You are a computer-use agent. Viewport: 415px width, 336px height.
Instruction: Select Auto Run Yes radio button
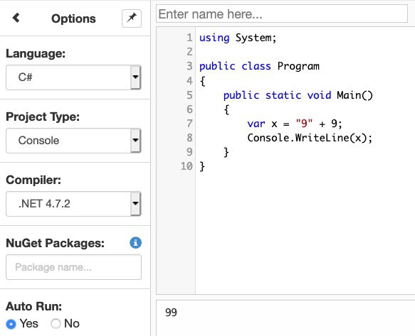[x=11, y=324]
